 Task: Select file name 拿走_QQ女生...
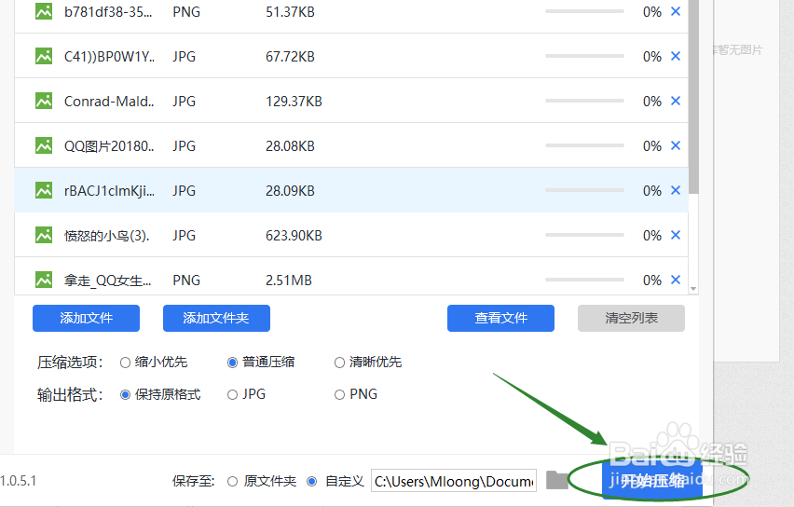click(107, 281)
